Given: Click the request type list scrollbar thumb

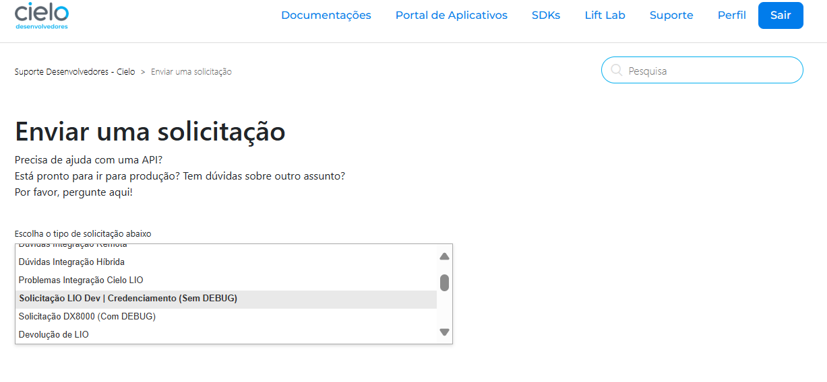Looking at the screenshot, I should [x=444, y=282].
